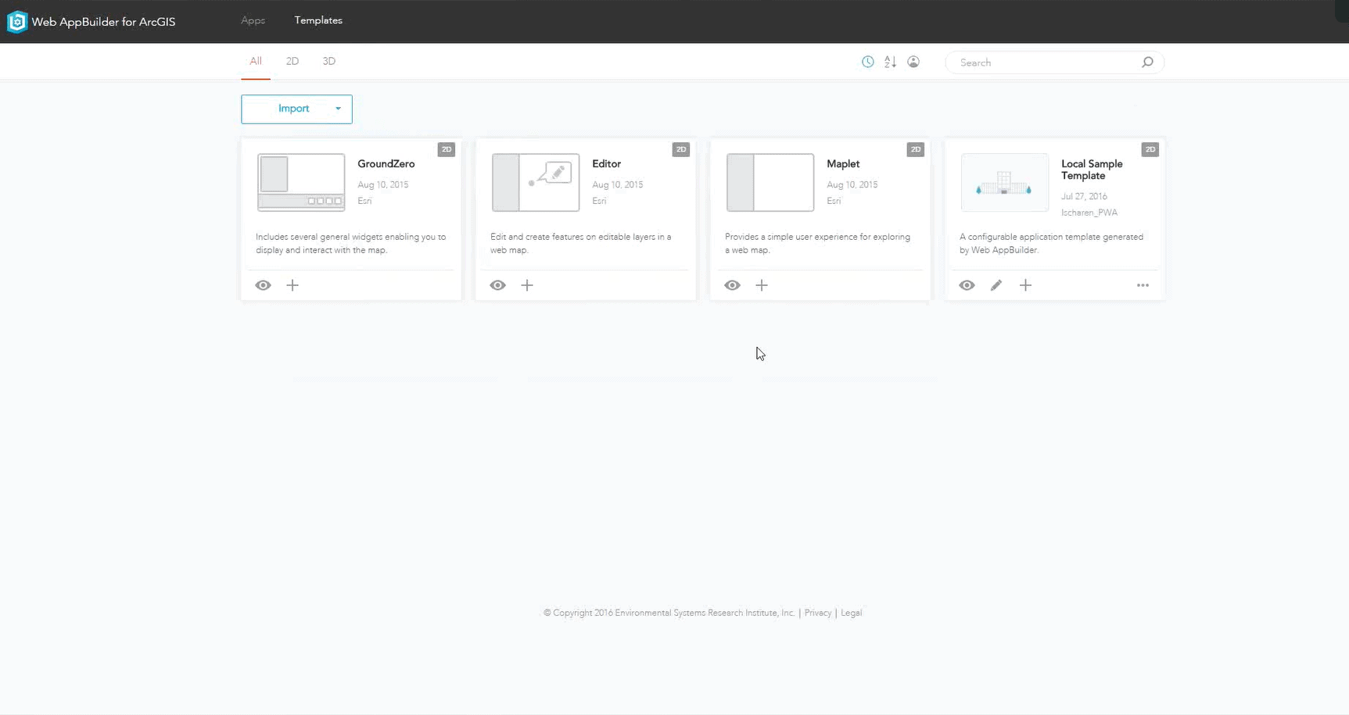
Task: Filter templates by 3D tab
Action: pos(328,61)
